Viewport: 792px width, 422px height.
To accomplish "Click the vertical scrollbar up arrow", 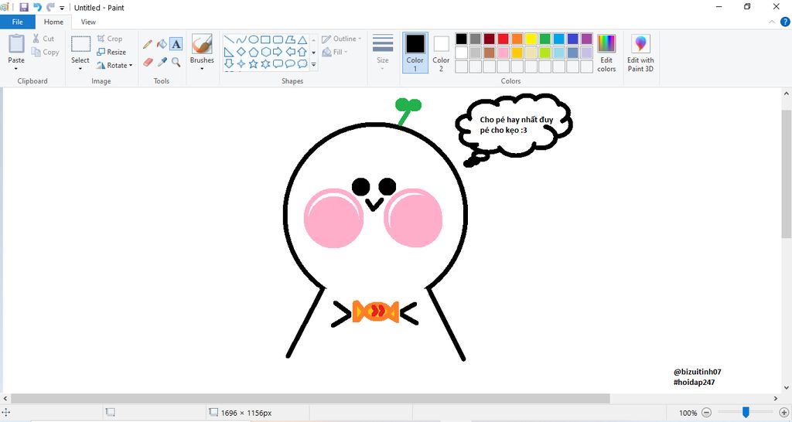I will (786, 94).
